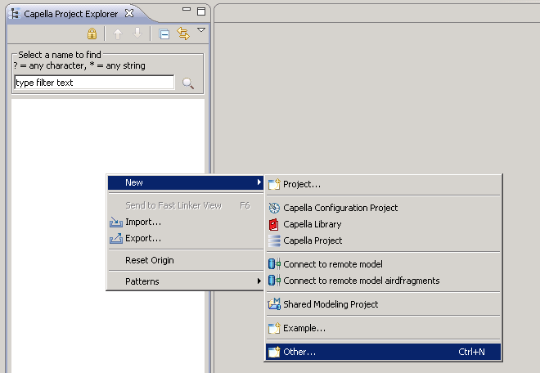540x373 pixels.
Task: Click the Example... wizard icon
Action: [274, 328]
